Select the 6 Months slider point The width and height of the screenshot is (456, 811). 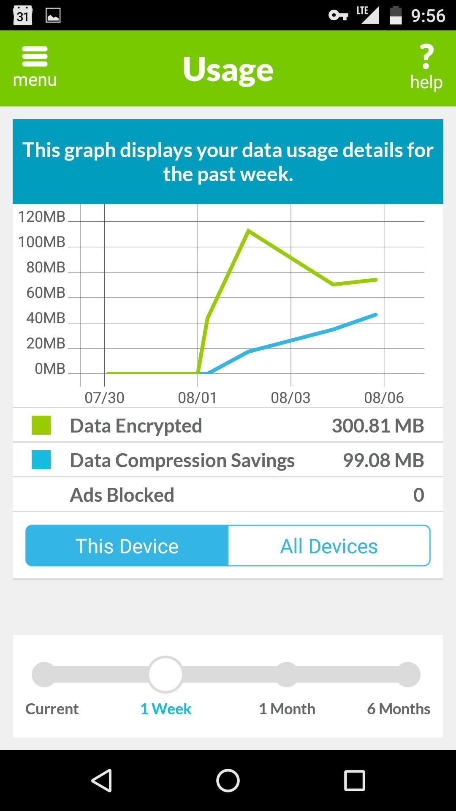[x=408, y=675]
